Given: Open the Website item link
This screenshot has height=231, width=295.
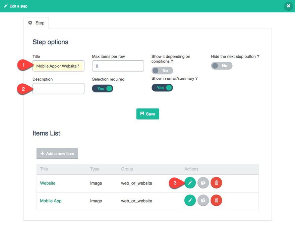Looking at the screenshot, I should pyautogui.click(x=48, y=183).
